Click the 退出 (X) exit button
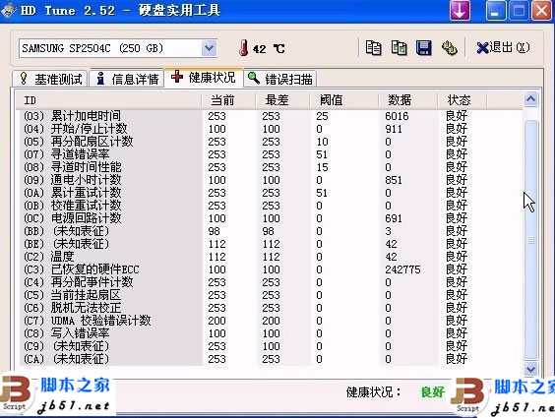Viewport: 555px width, 418px height. tap(503, 47)
